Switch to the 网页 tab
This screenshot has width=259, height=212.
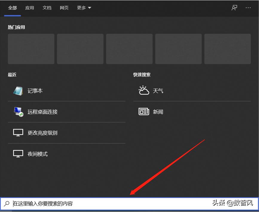click(x=64, y=8)
